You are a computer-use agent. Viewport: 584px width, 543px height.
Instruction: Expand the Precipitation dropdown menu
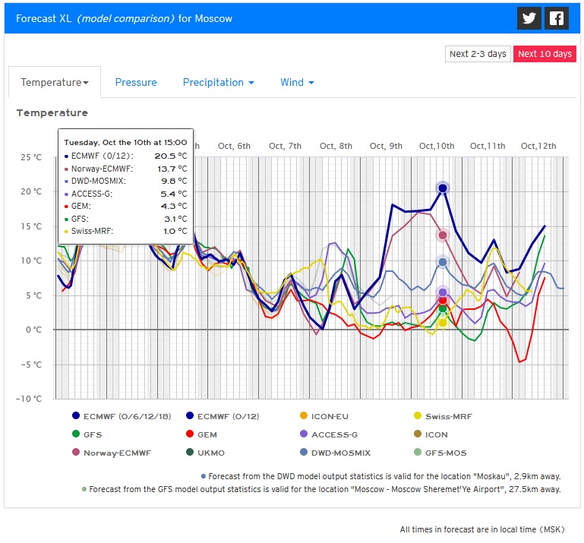pyautogui.click(x=218, y=82)
